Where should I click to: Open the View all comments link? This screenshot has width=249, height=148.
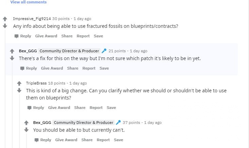click(x=29, y=2)
